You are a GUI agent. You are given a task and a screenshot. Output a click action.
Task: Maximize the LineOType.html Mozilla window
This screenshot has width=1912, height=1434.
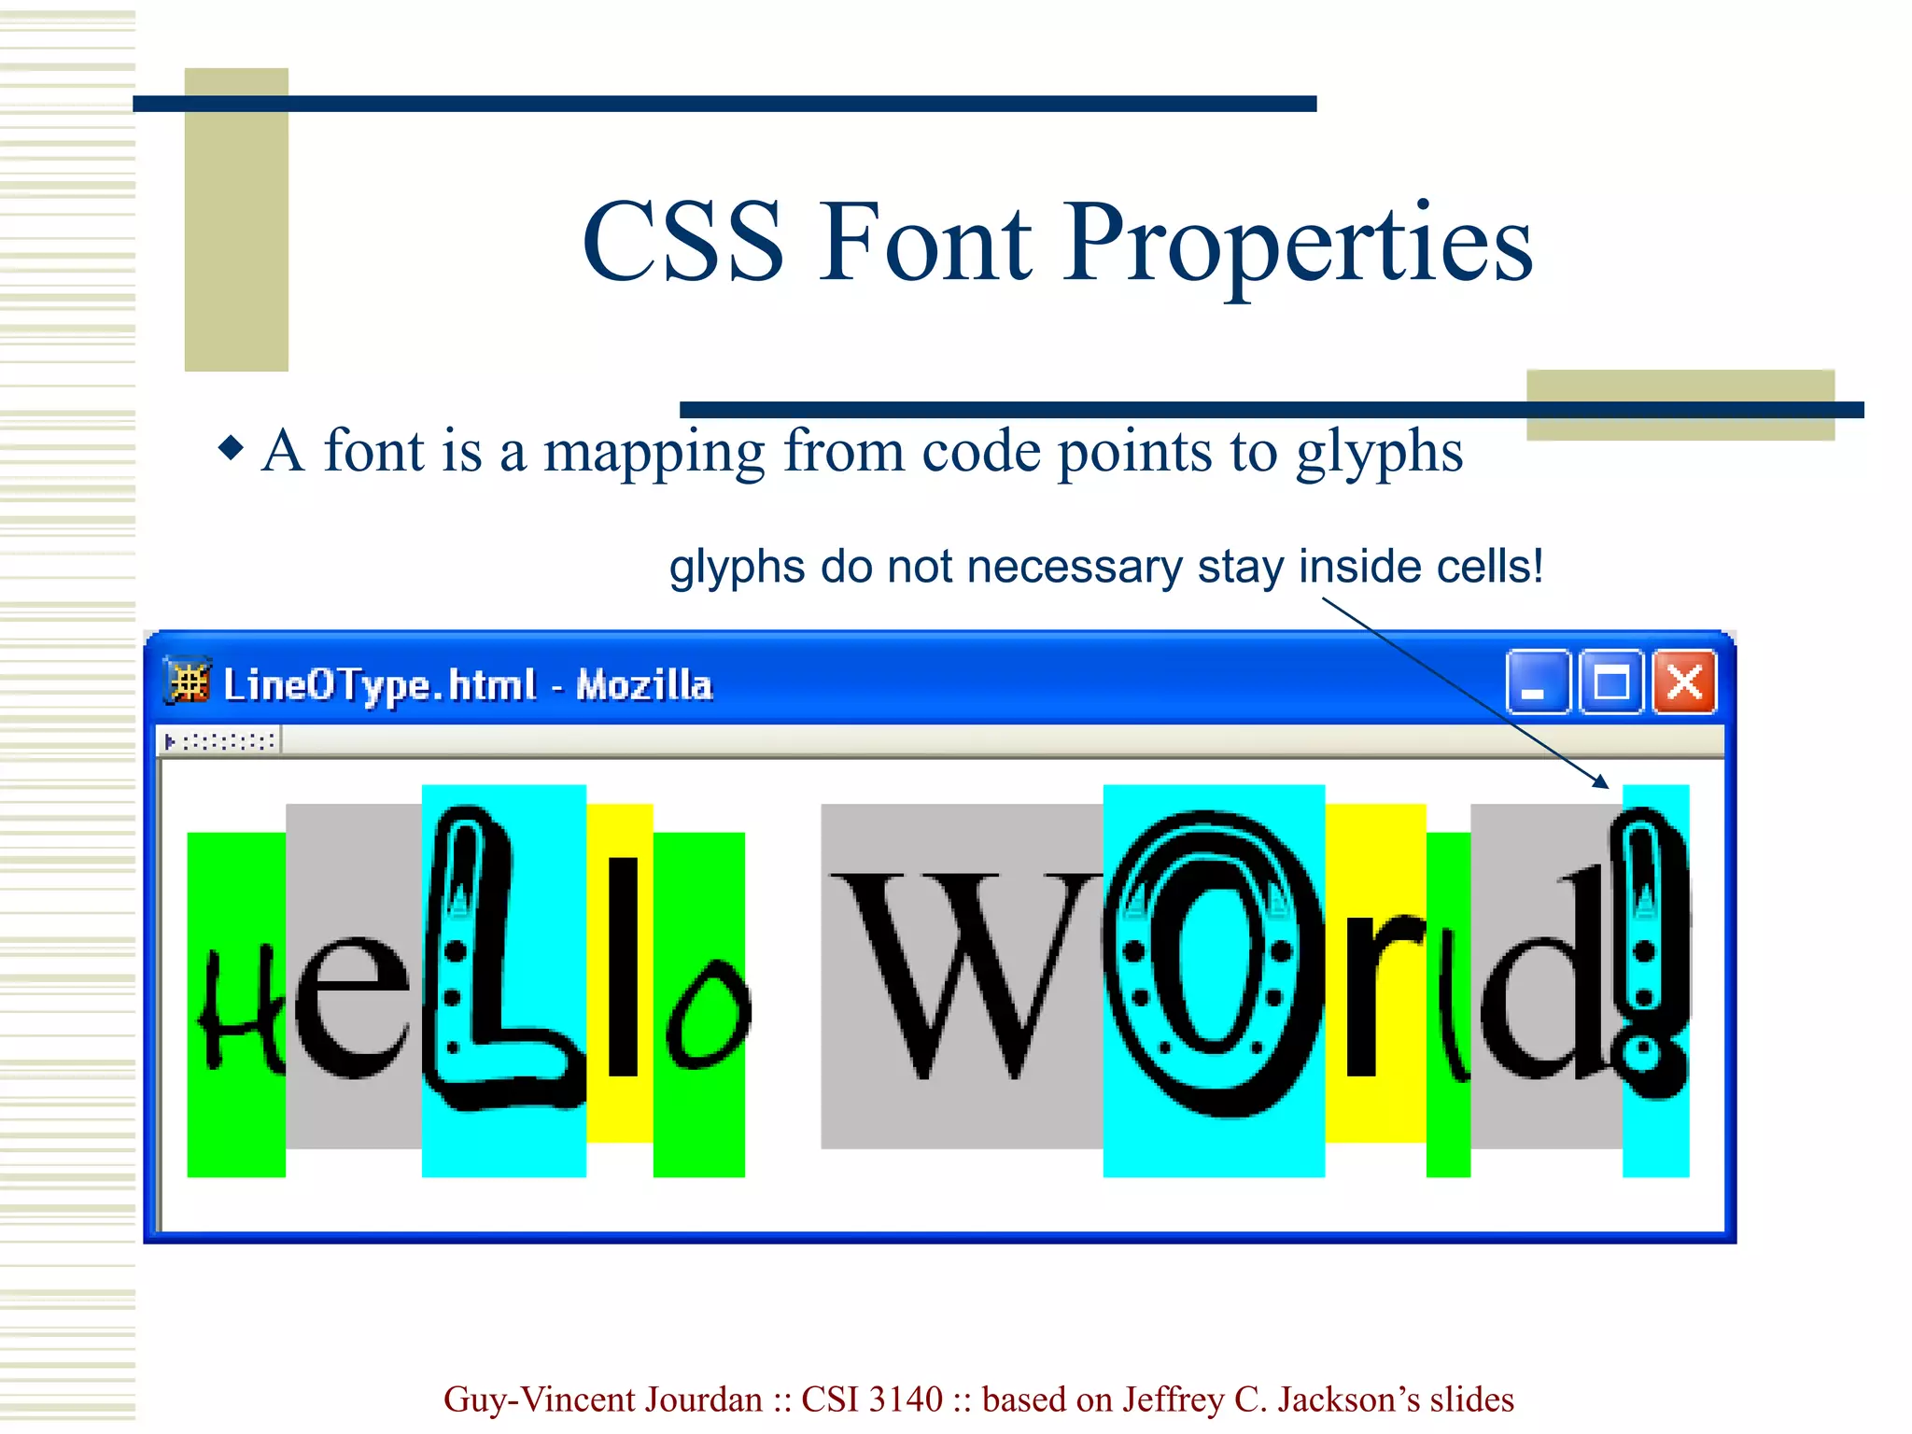coord(1610,682)
